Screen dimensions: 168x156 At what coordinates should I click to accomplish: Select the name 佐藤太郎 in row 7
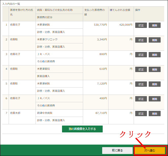pyautogui.click(x=15, y=113)
